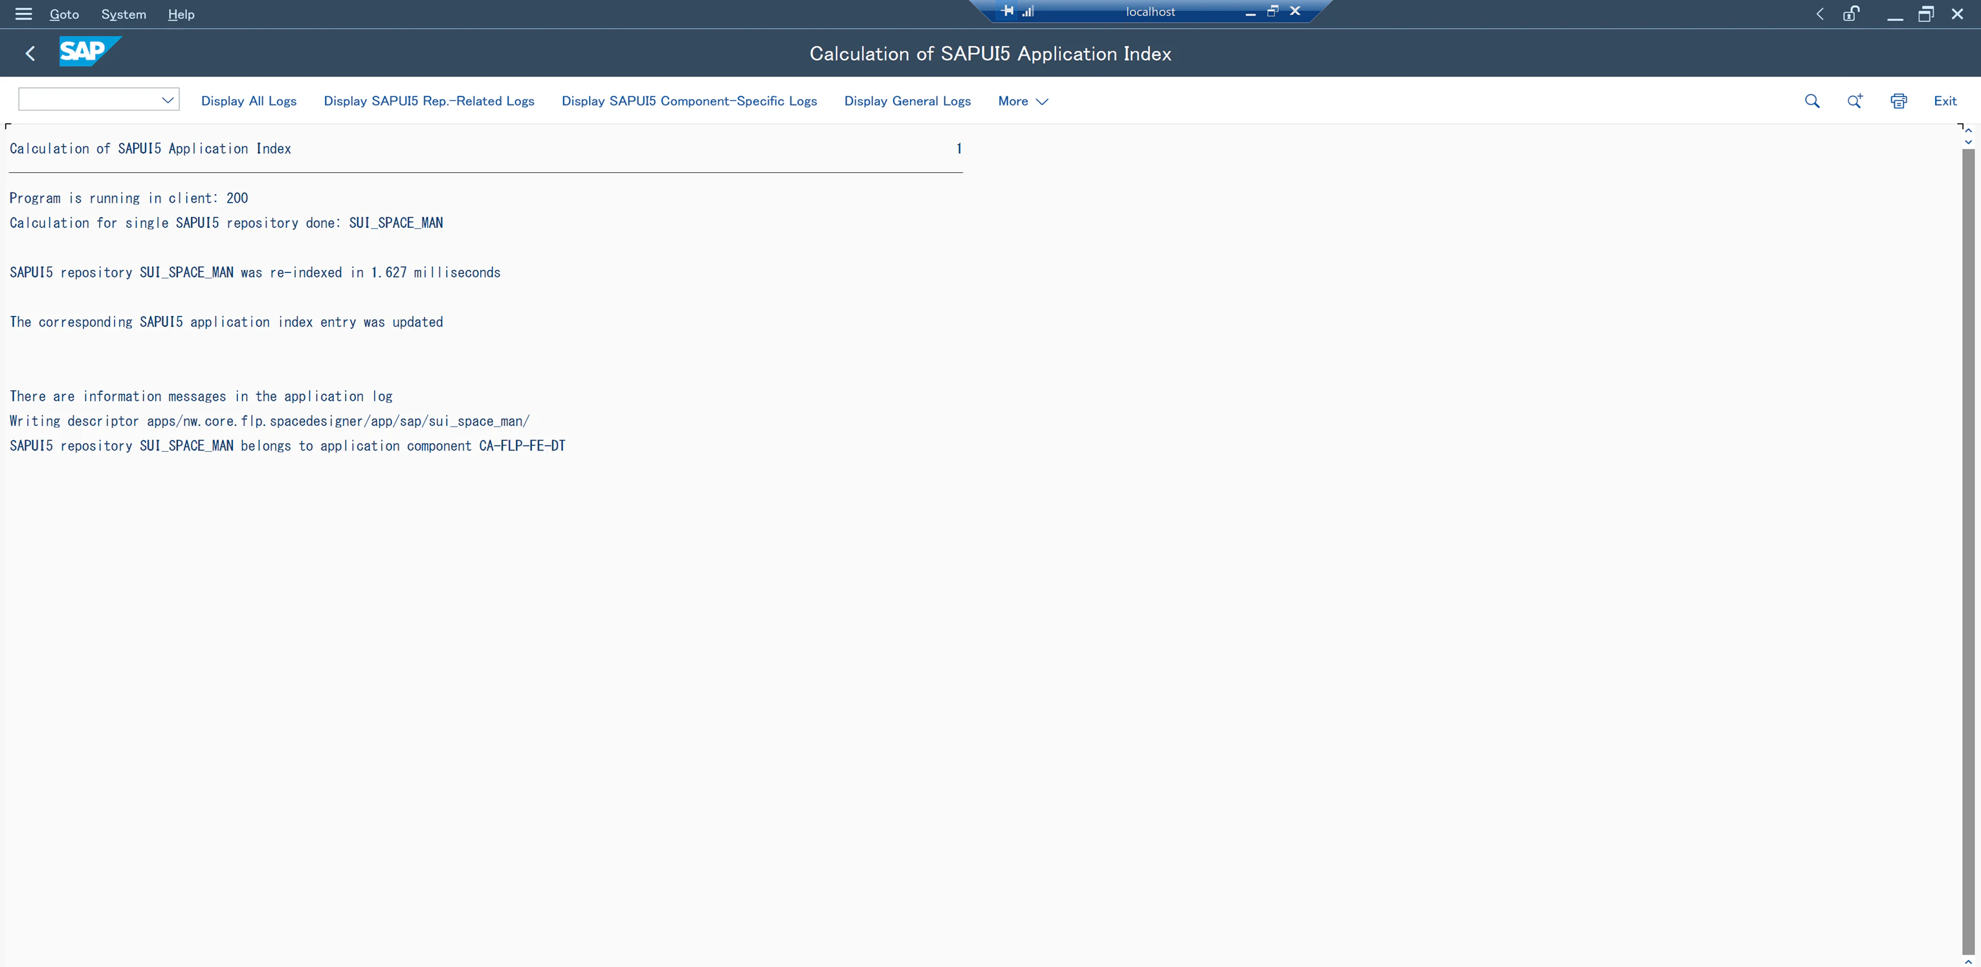
Task: Click scroll arrow at bottom of scrollbar
Action: (x=1969, y=961)
